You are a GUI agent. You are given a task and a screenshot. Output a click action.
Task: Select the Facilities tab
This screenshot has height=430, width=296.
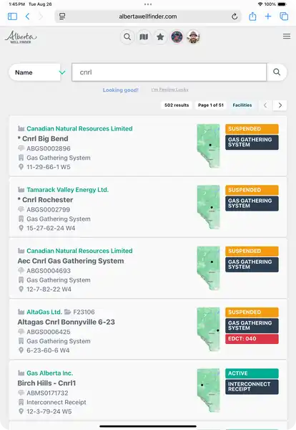pyautogui.click(x=242, y=105)
